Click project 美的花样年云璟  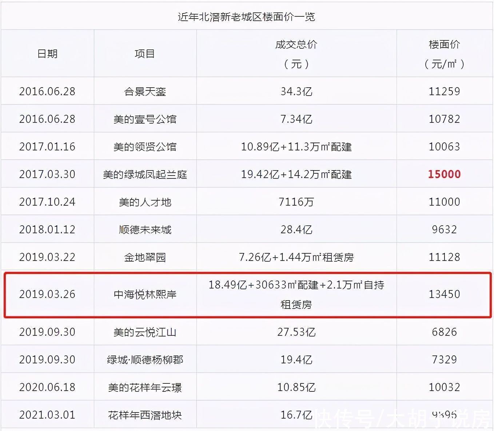tap(145, 387)
